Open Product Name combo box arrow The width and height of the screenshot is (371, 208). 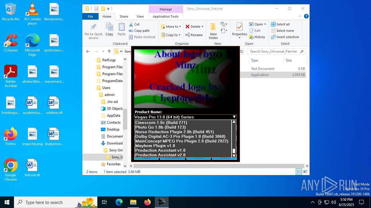234,117
